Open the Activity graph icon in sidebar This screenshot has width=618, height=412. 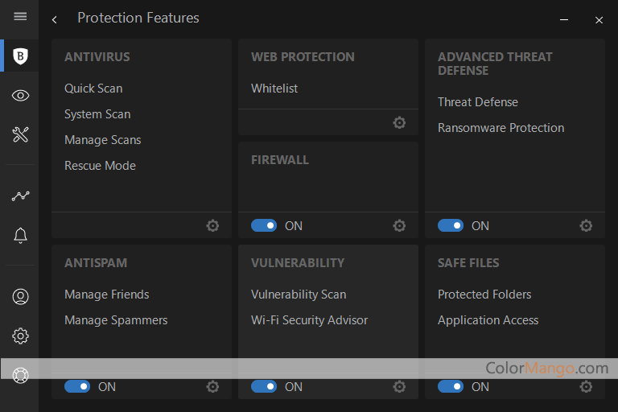(21, 196)
